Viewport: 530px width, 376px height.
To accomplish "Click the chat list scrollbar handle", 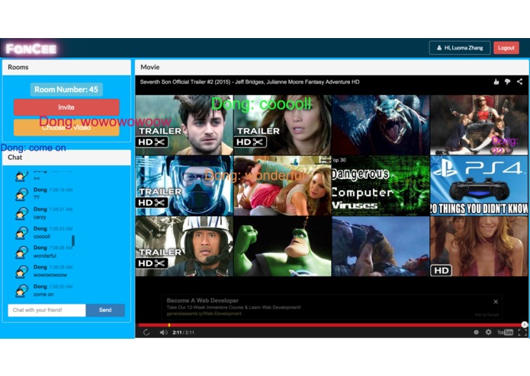I will [x=73, y=241].
